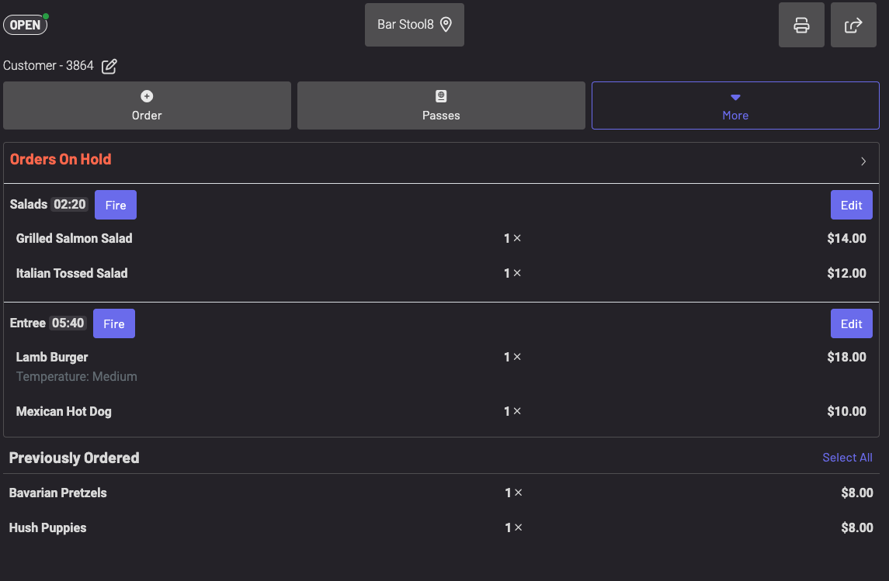Click the OPEN status badge
The height and width of the screenshot is (581, 889).
coord(26,25)
